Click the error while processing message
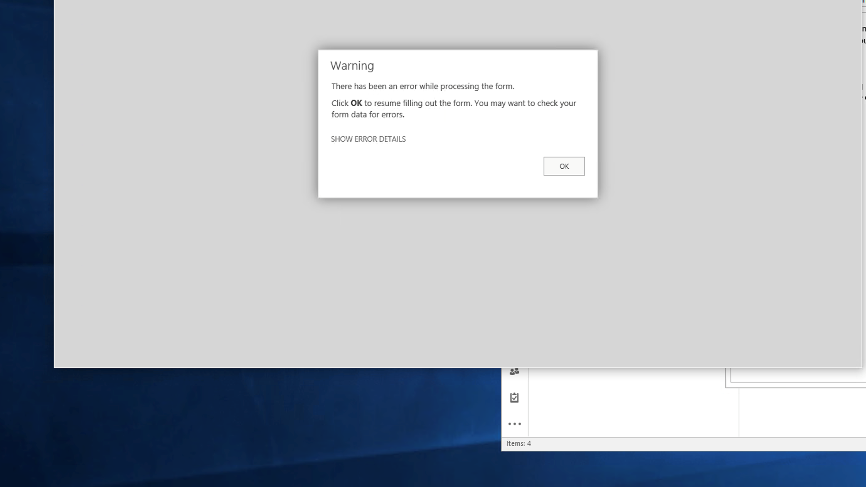 click(422, 86)
